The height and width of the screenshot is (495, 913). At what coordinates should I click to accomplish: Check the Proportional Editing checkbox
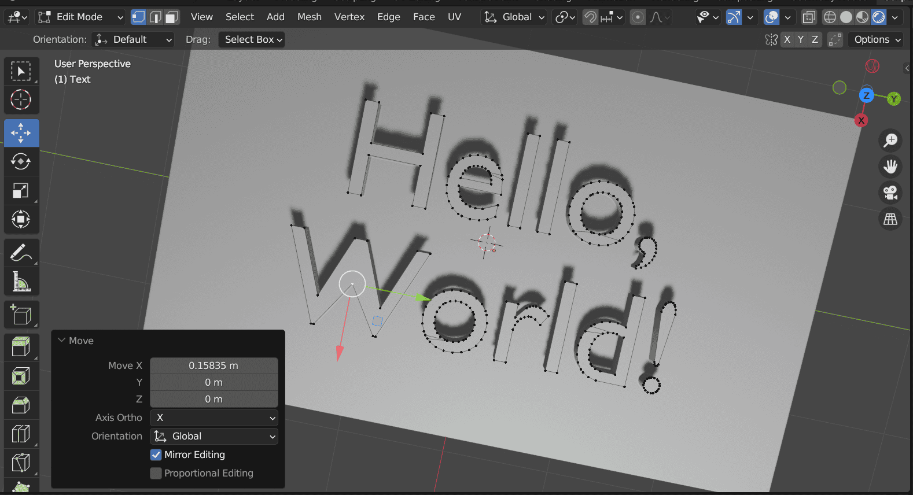point(156,473)
